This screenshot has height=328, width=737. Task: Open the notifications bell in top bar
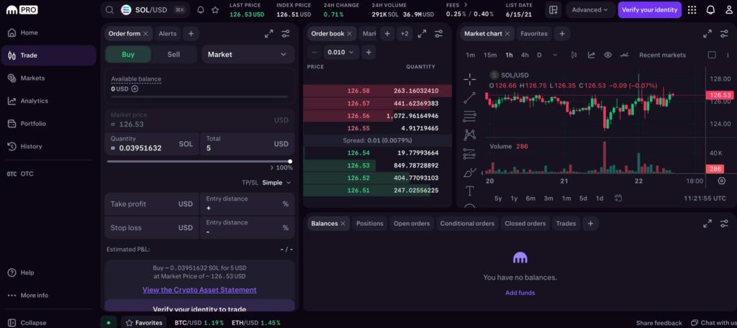pos(710,10)
